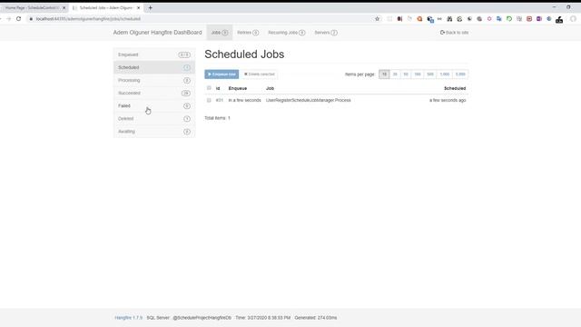Set items per page to 100
581x327 pixels.
418,74
